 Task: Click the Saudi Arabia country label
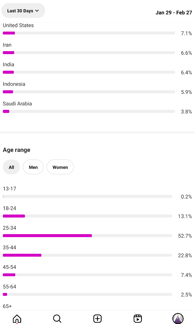pyautogui.click(x=17, y=103)
